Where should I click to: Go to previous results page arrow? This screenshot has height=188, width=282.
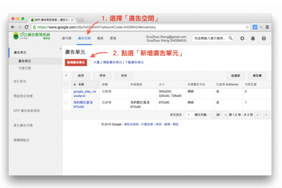[257, 115]
